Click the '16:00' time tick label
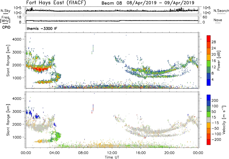 [x=141, y=153]
